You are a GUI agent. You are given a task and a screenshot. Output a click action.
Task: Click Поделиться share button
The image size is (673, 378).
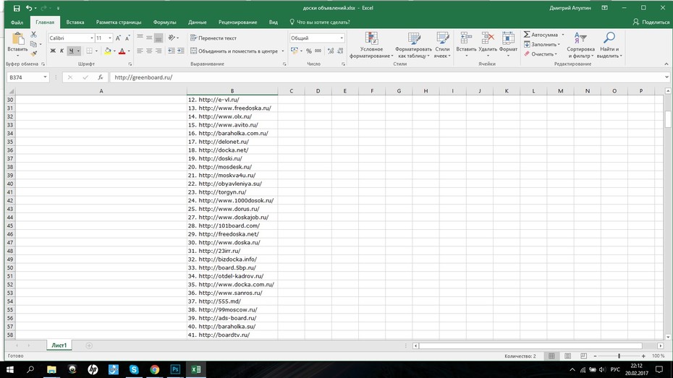[651, 22]
